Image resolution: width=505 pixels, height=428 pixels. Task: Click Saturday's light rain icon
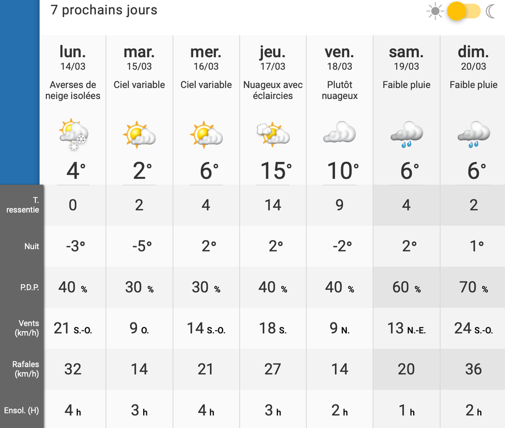tap(407, 135)
